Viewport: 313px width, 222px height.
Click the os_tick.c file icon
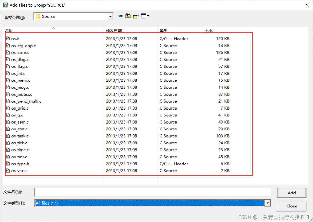coord(8,143)
